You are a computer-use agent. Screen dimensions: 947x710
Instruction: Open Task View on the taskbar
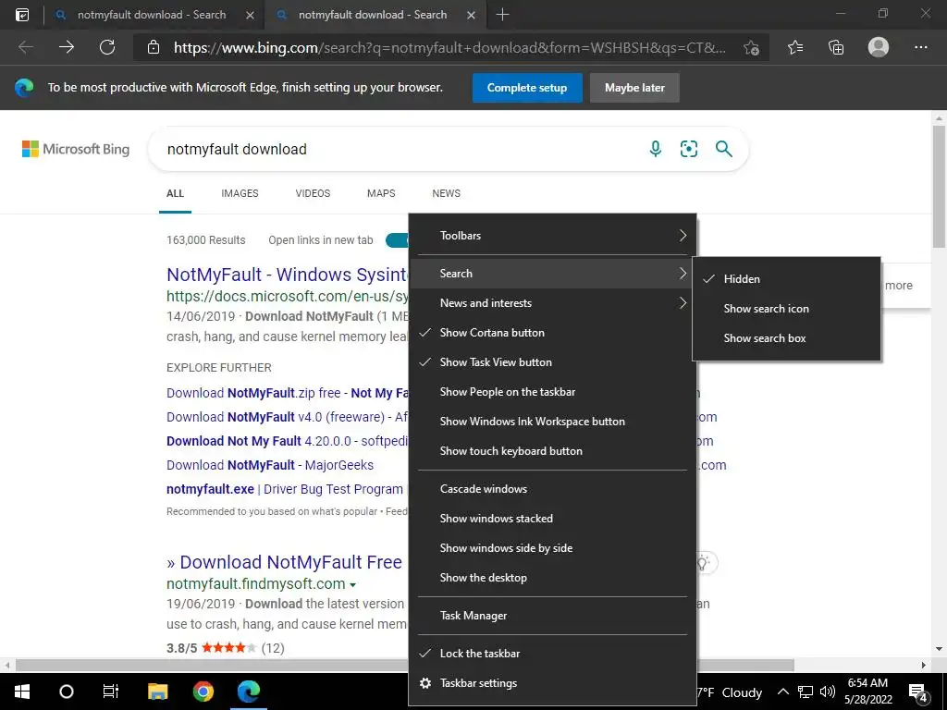tap(111, 692)
